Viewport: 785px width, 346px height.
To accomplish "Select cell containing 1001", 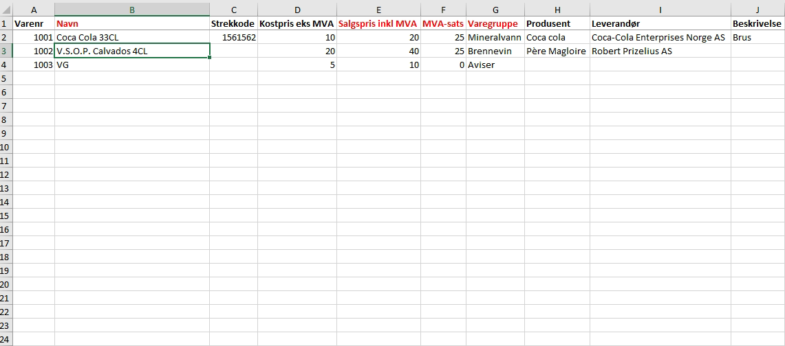I will click(x=34, y=37).
